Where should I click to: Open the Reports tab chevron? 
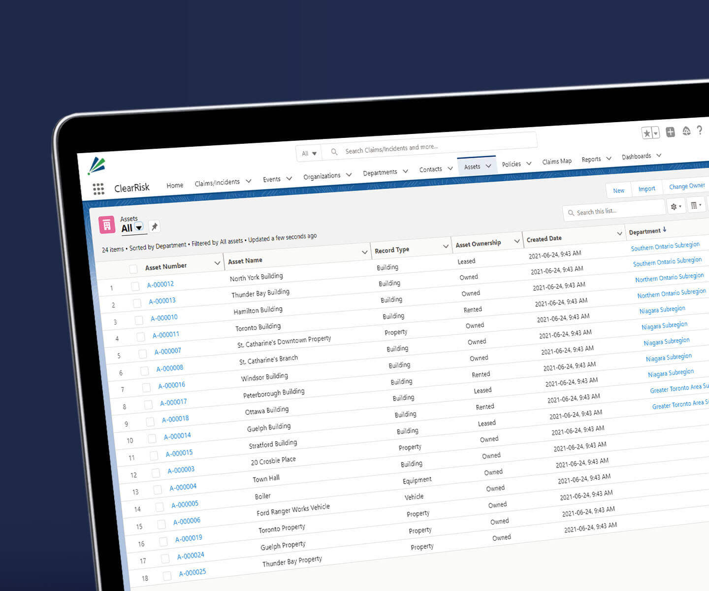coord(609,158)
